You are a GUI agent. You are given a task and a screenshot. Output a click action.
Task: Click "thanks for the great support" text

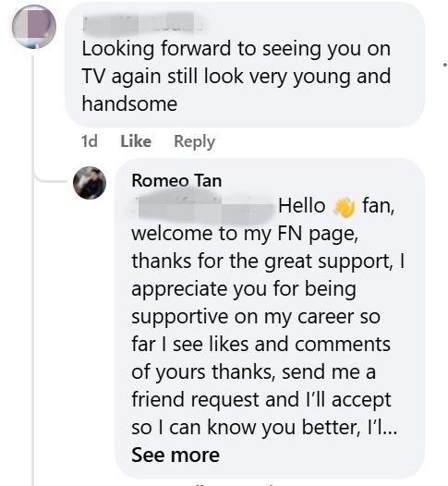(x=262, y=261)
